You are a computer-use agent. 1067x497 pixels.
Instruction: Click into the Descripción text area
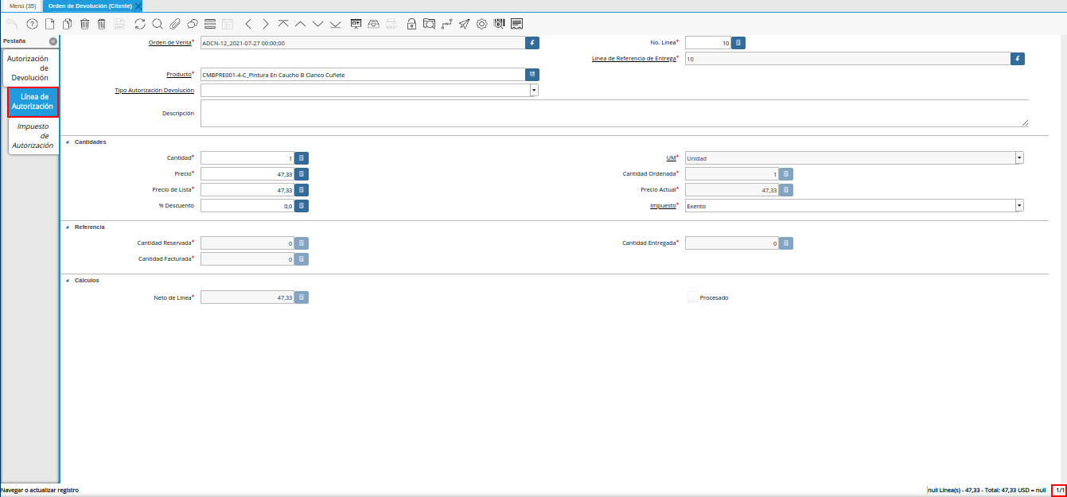tap(614, 113)
